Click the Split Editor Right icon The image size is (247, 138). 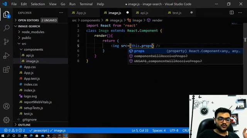click(x=232, y=13)
